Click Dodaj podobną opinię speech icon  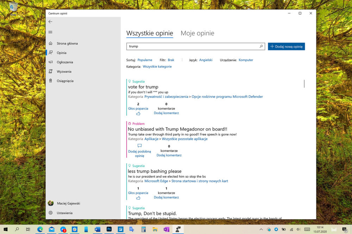coord(139,146)
